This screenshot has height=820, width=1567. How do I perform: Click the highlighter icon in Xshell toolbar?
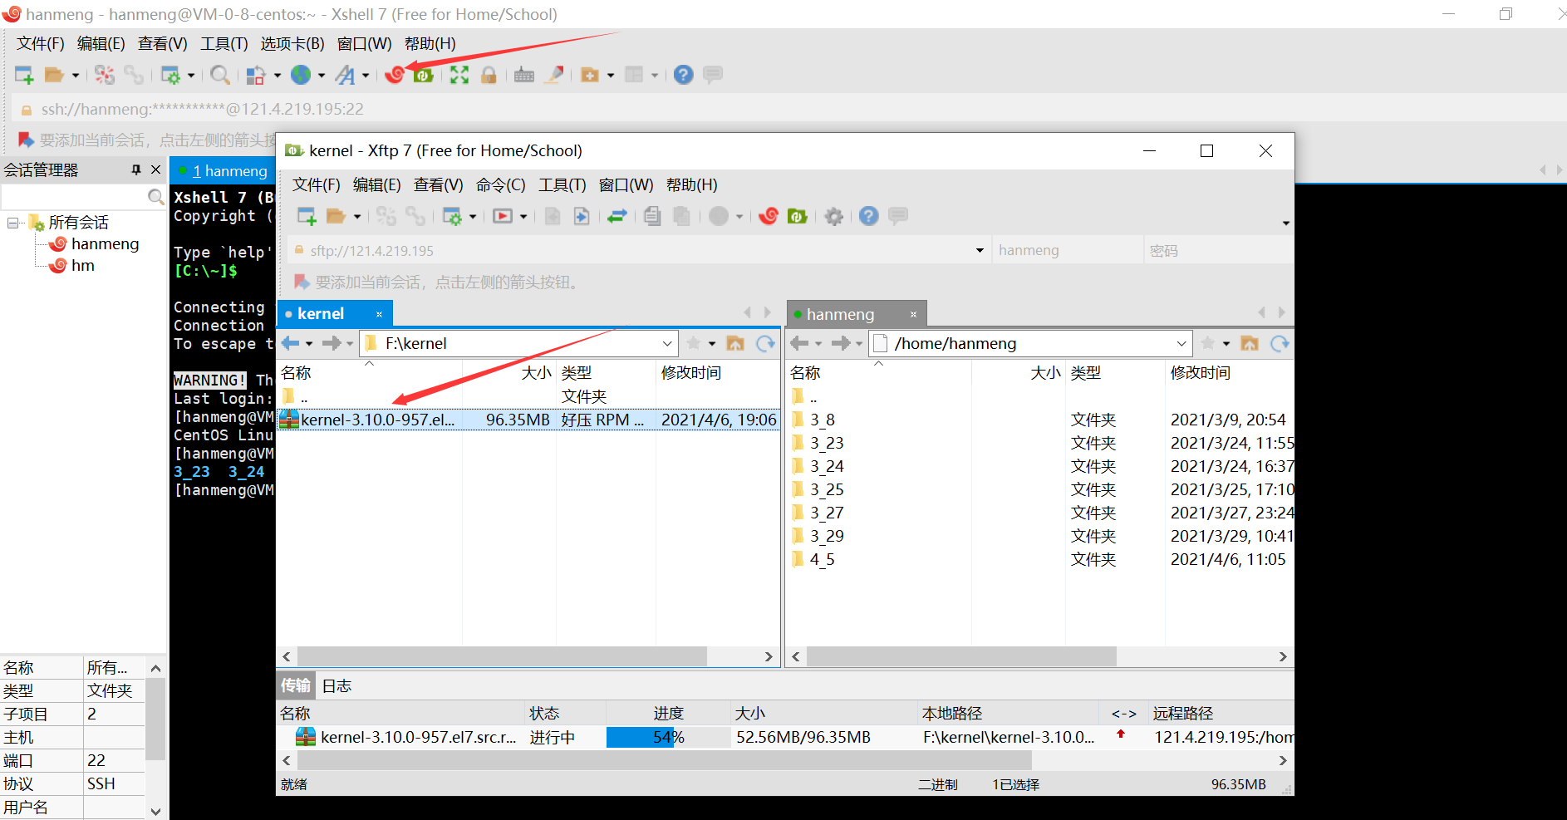click(x=555, y=75)
